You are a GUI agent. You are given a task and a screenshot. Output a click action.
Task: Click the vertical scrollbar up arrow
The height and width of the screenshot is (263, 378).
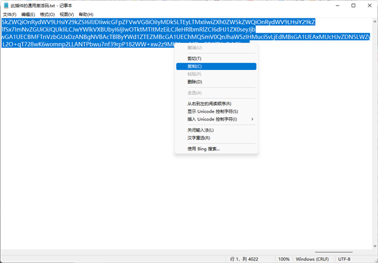coord(375,21)
